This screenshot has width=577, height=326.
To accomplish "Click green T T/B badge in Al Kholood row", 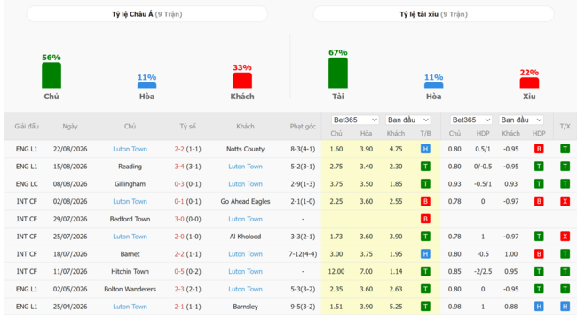I will pyautogui.click(x=425, y=237).
